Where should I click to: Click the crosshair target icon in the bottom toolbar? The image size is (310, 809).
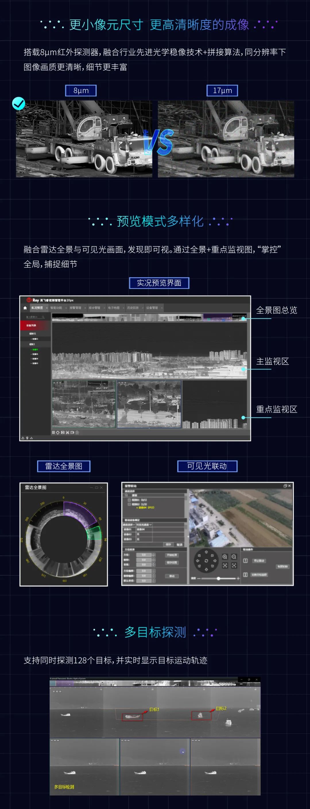click(58, 433)
